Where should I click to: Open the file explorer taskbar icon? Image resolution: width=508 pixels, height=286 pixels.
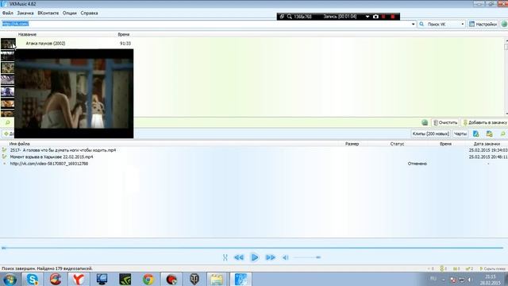point(217,279)
